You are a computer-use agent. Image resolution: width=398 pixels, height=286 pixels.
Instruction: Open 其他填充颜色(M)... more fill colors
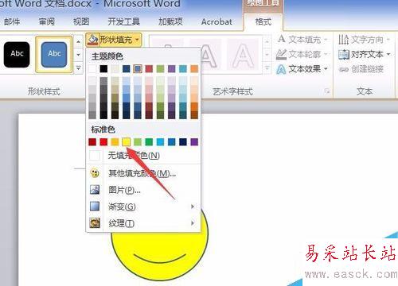tap(143, 173)
